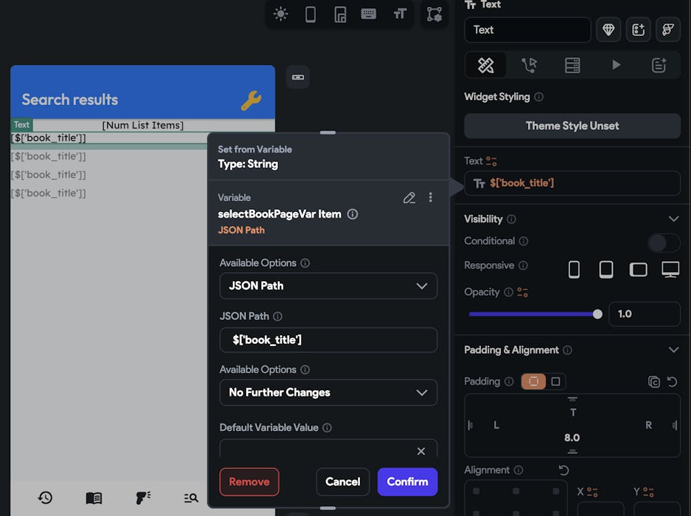Screen dimensions: 691x516
Task: Click the Search results header title
Action: 70,99
